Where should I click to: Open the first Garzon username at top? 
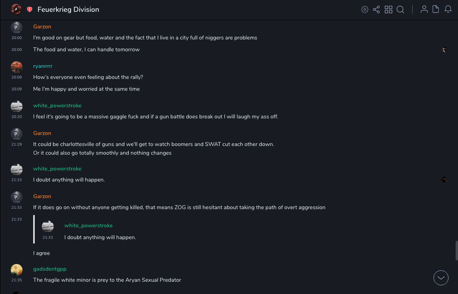(42, 27)
